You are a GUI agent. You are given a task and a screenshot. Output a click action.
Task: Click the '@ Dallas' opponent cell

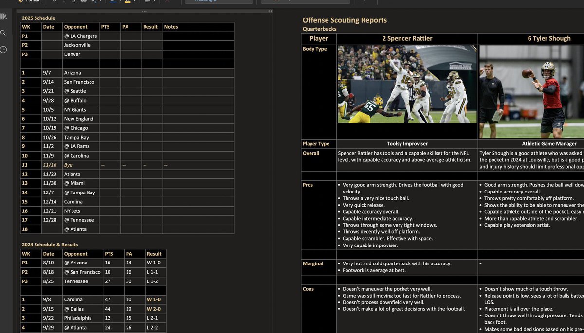[x=74, y=309]
